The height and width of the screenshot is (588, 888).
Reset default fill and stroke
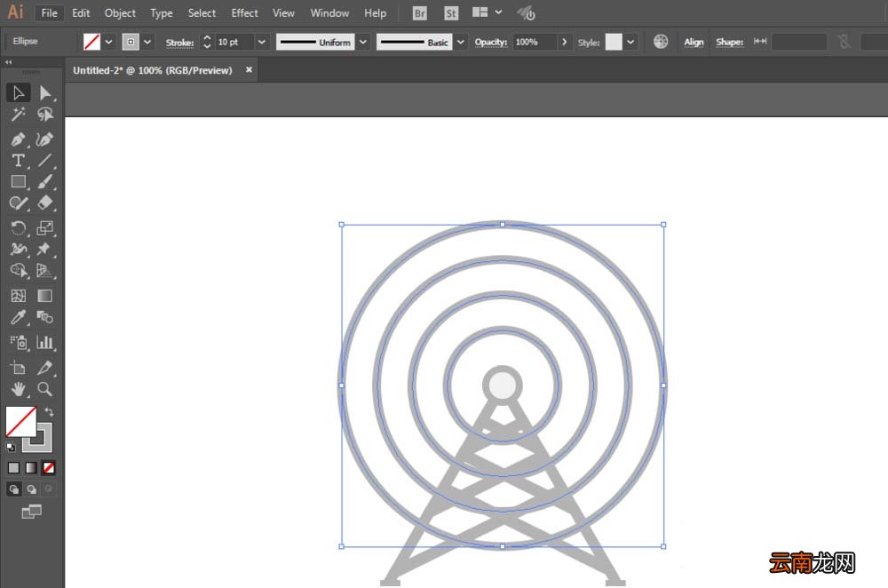click(11, 447)
